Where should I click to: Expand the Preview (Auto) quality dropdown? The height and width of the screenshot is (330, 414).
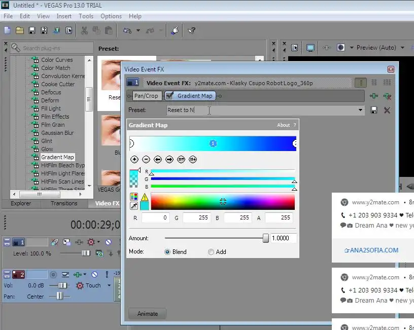coord(402,48)
